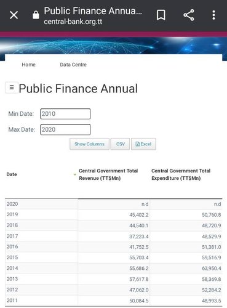This screenshot has height=308, width=227.
Task: Tap the padlock site security icon
Action: pos(36,15)
